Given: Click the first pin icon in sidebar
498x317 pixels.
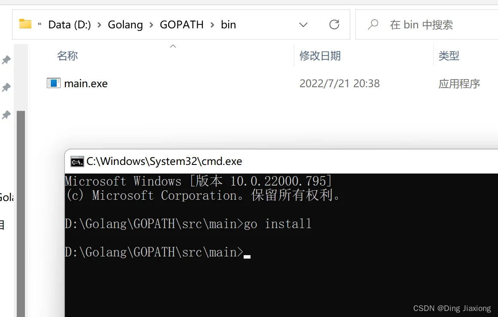Looking at the screenshot, I should click(x=6, y=60).
